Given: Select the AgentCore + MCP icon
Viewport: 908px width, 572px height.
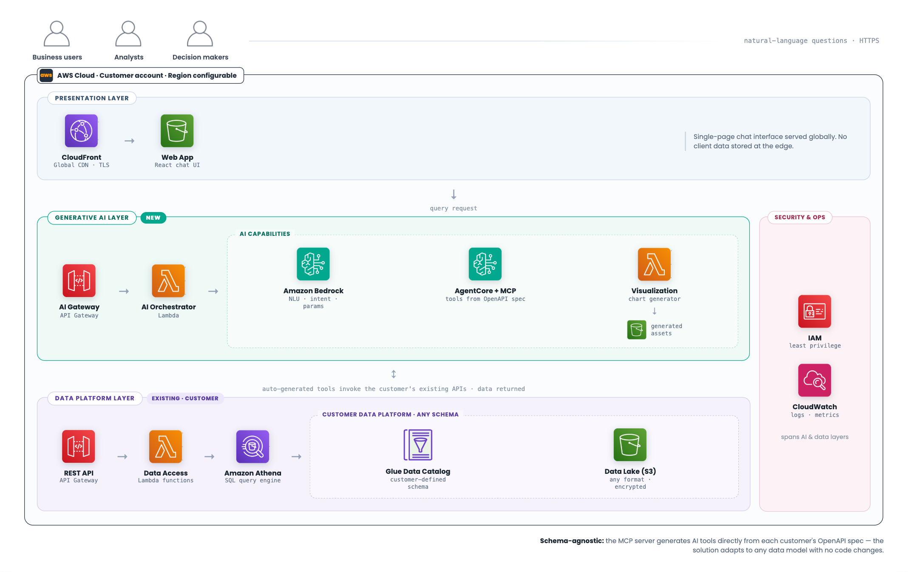Looking at the screenshot, I should coord(485,264).
